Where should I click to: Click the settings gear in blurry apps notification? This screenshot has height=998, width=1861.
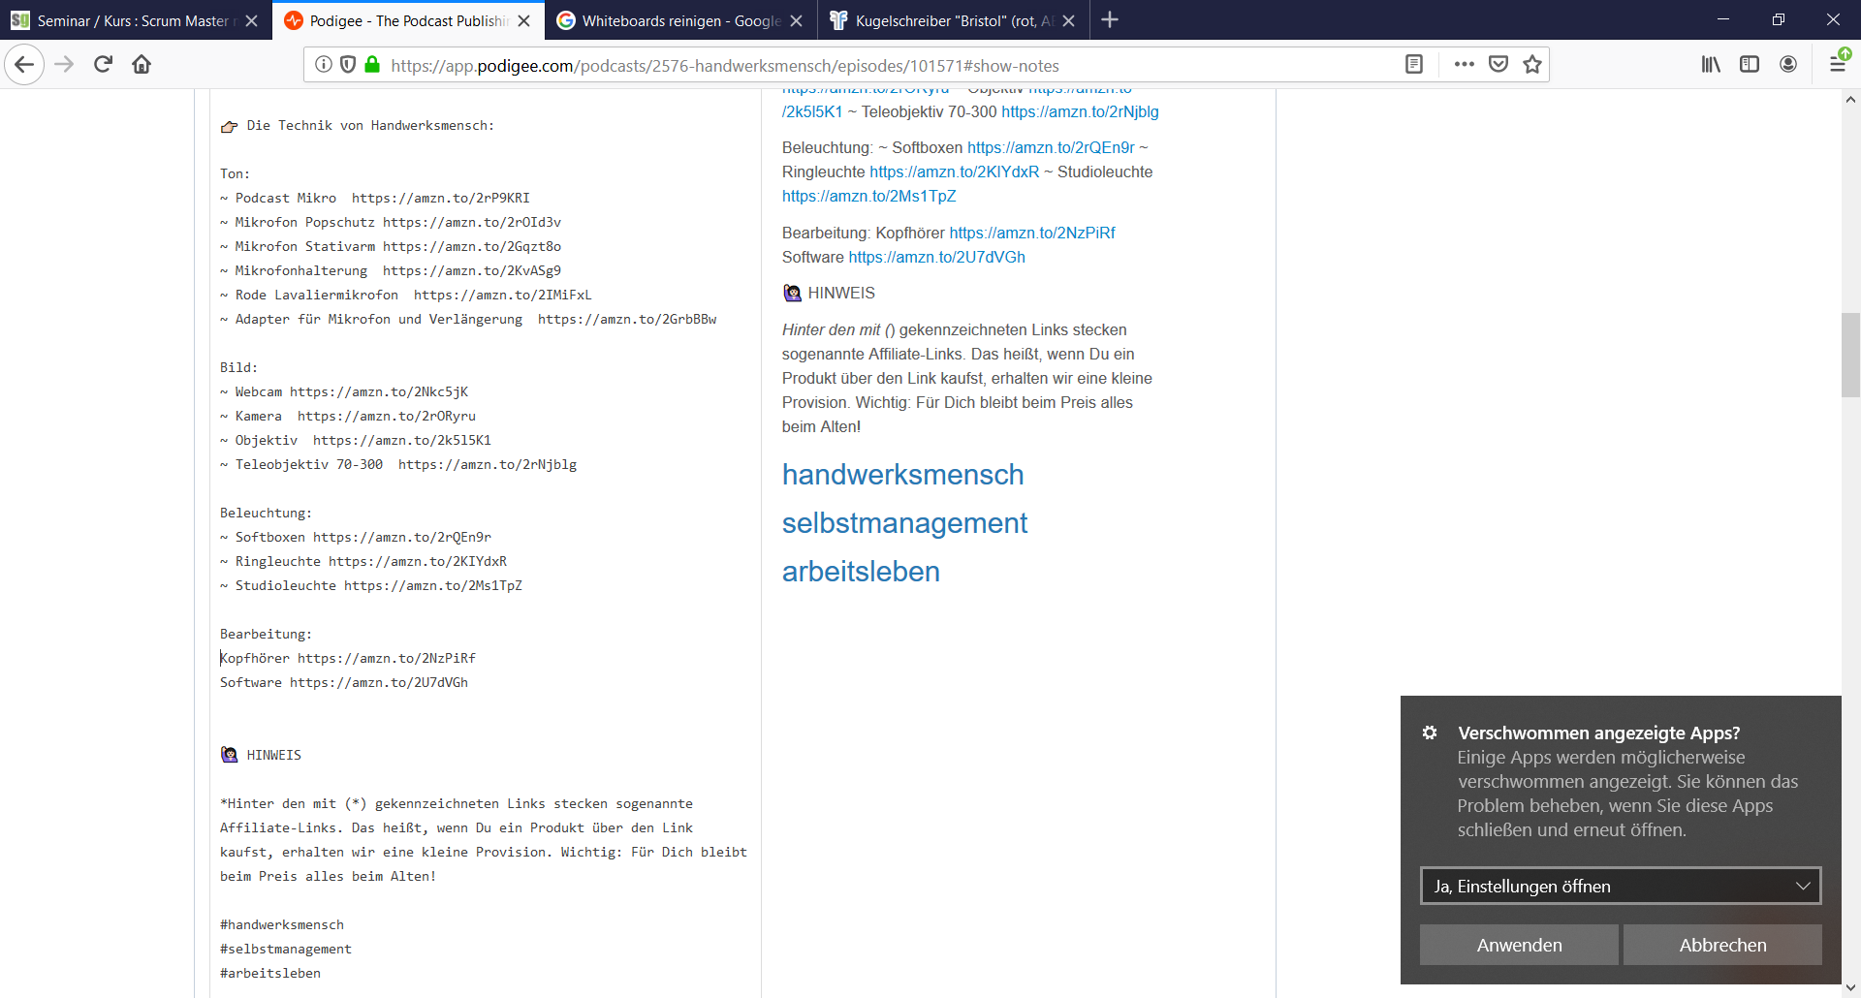pyautogui.click(x=1430, y=733)
